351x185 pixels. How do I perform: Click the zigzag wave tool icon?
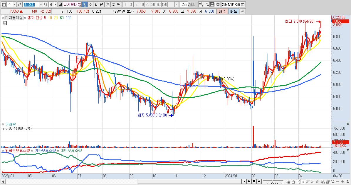[313, 182]
